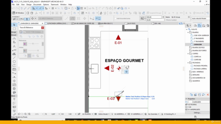
Task: Select the Line tool
Action: click(14, 58)
